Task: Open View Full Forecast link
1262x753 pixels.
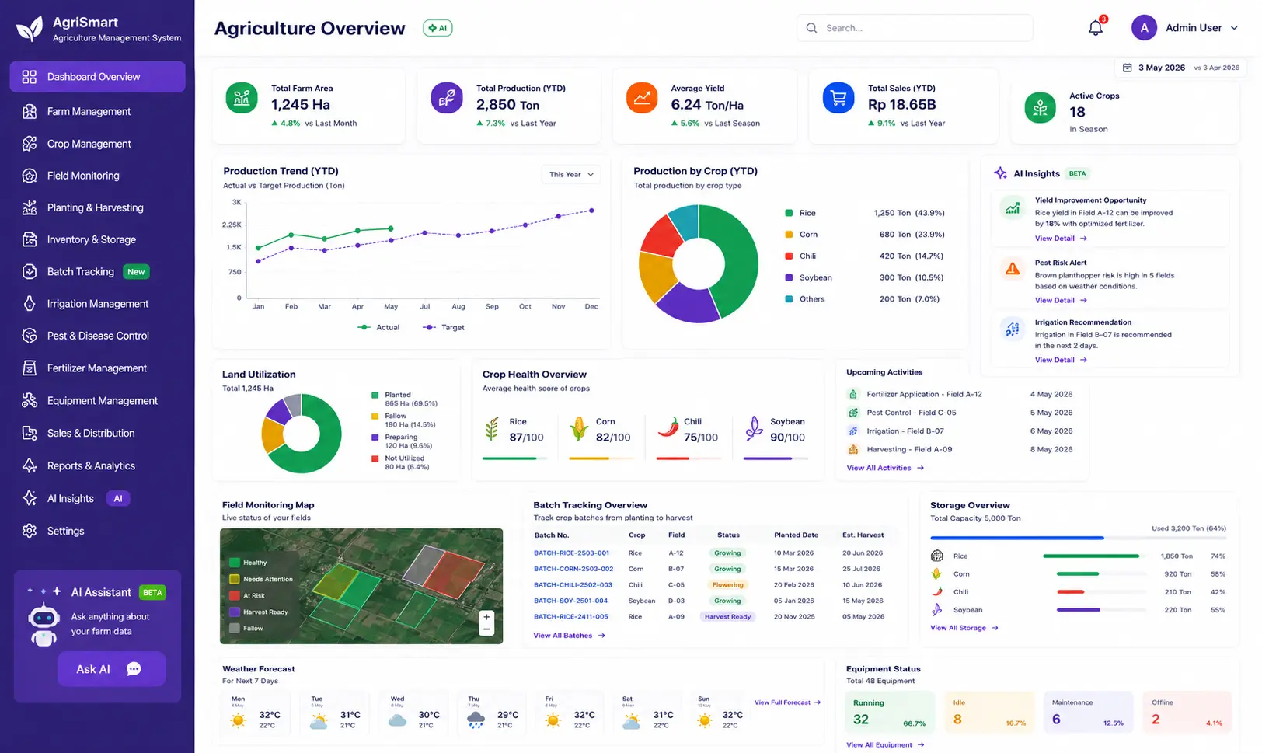Action: point(788,702)
